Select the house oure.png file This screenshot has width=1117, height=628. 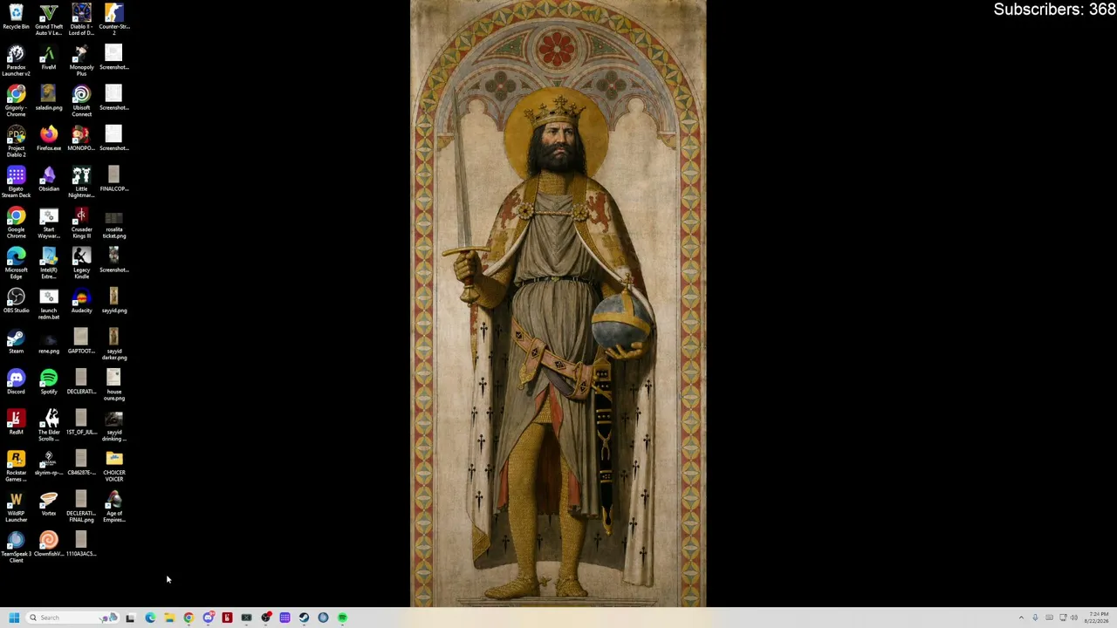(x=113, y=385)
